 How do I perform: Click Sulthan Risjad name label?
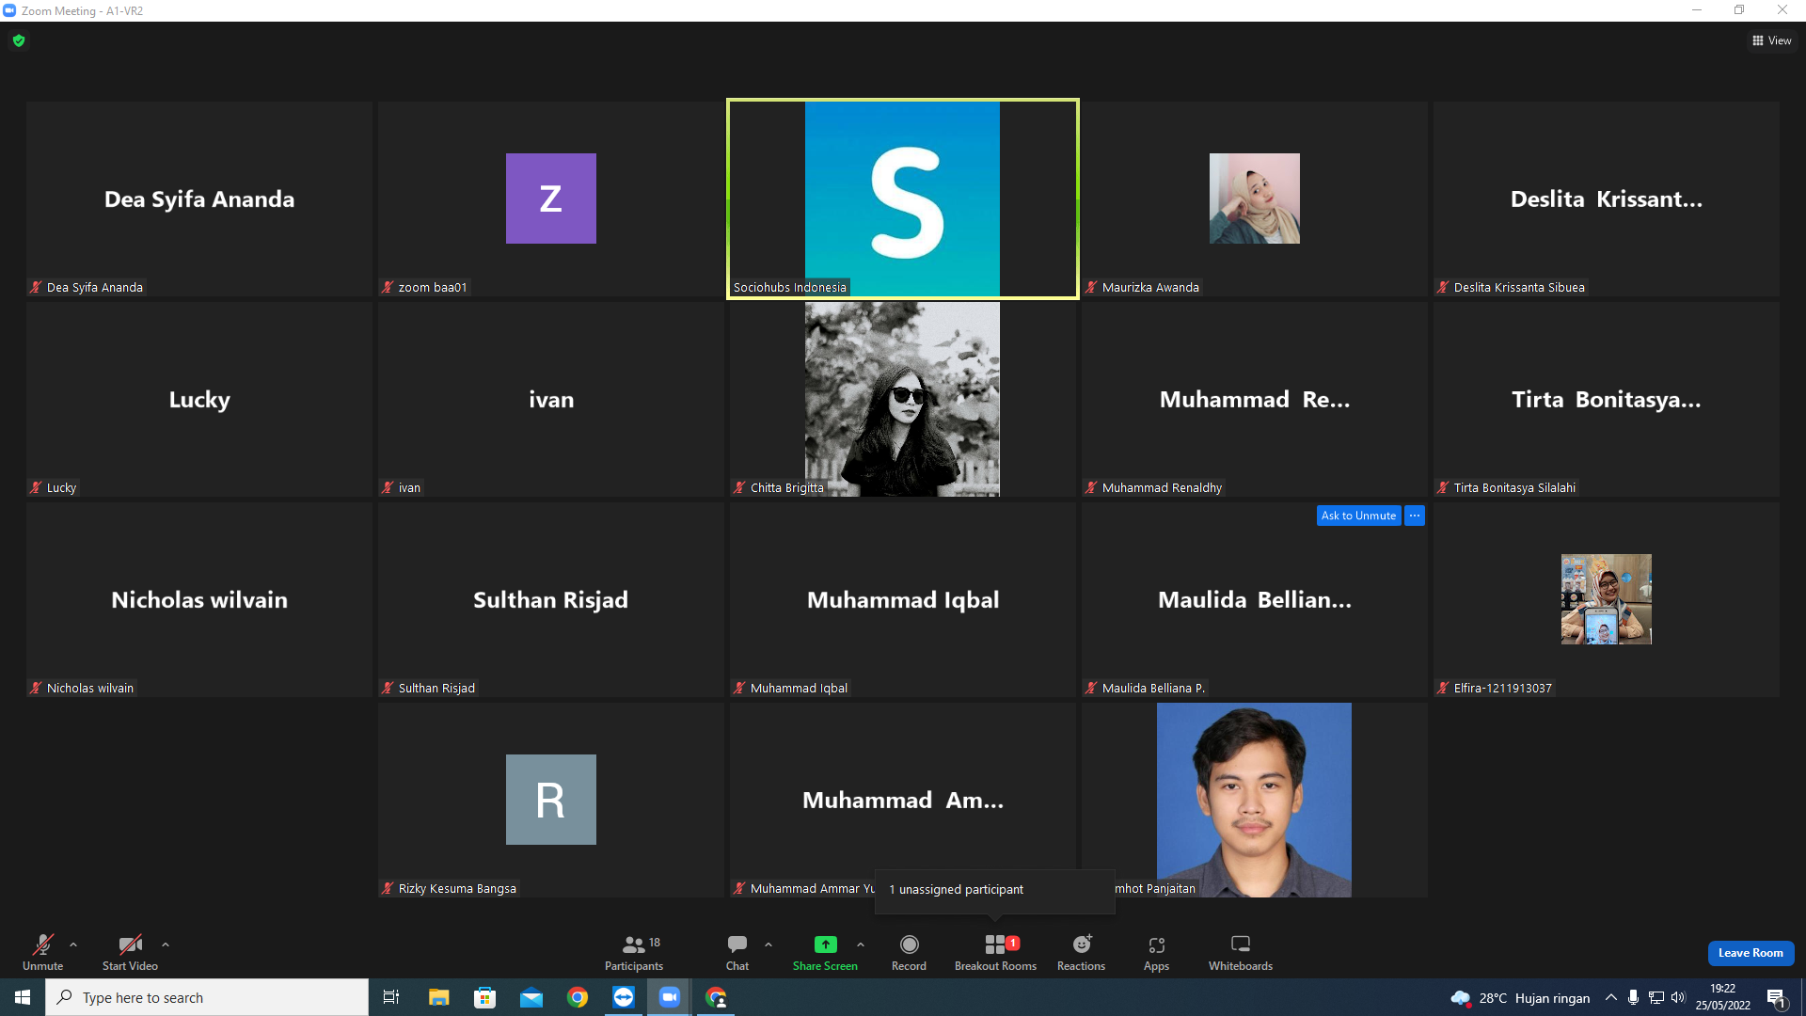point(436,689)
